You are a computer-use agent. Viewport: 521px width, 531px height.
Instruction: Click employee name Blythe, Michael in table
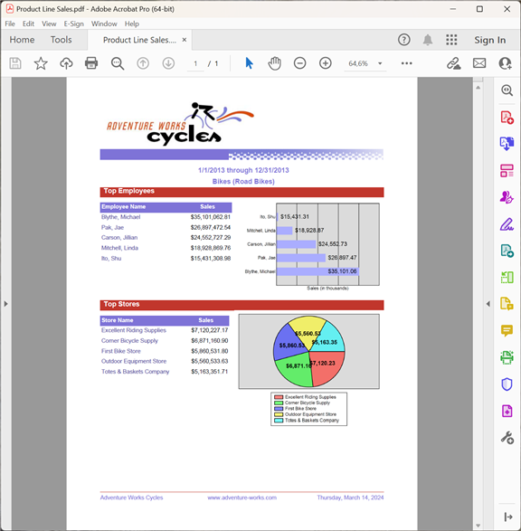point(120,217)
